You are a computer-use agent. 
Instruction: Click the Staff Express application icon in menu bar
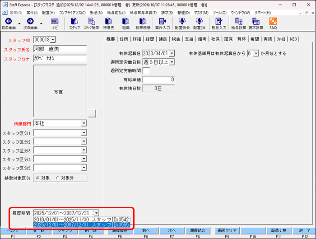[x=5, y=13]
